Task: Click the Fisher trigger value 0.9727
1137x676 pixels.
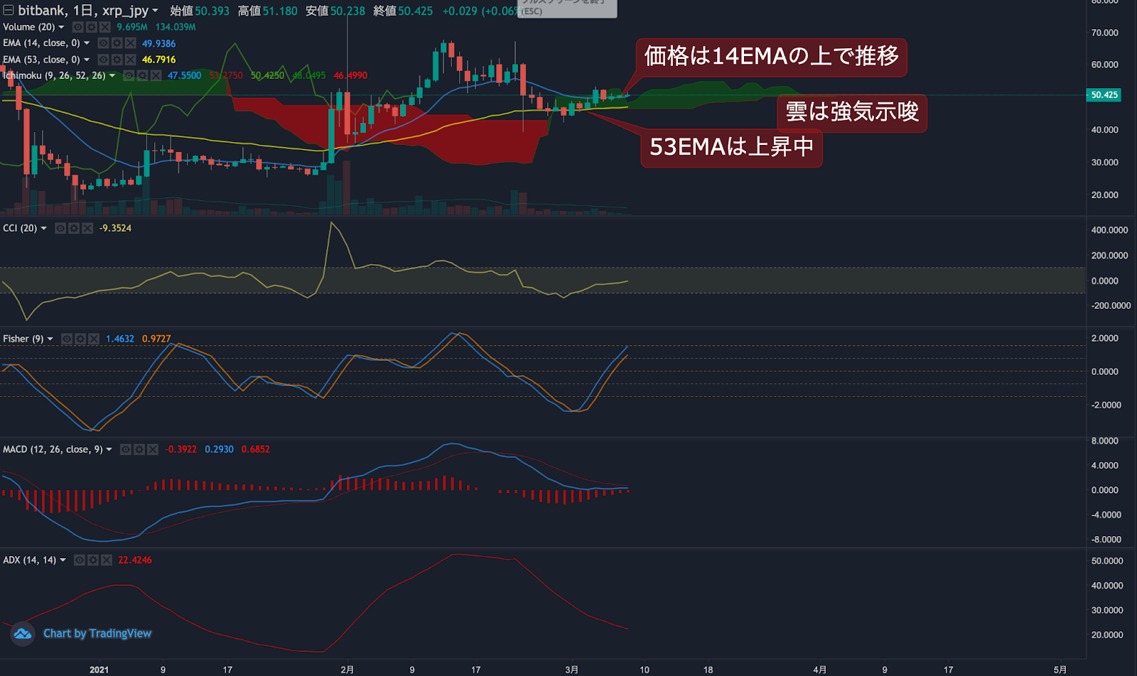Action: [156, 339]
